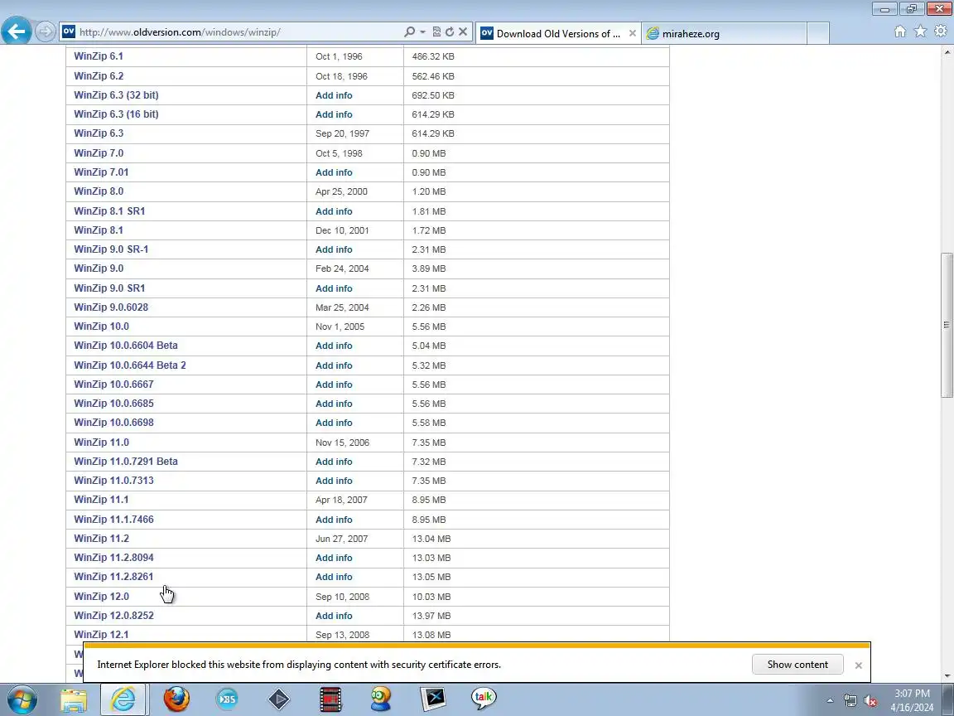Open the film strip video app in taskbar
The width and height of the screenshot is (954, 716).
pos(330,699)
